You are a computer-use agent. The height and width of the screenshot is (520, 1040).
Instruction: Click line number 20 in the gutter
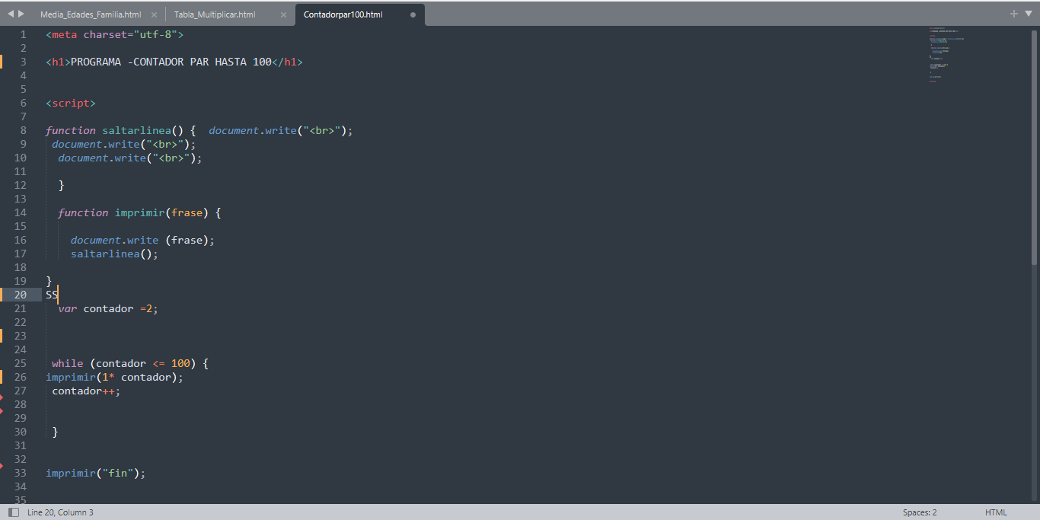[x=20, y=295]
